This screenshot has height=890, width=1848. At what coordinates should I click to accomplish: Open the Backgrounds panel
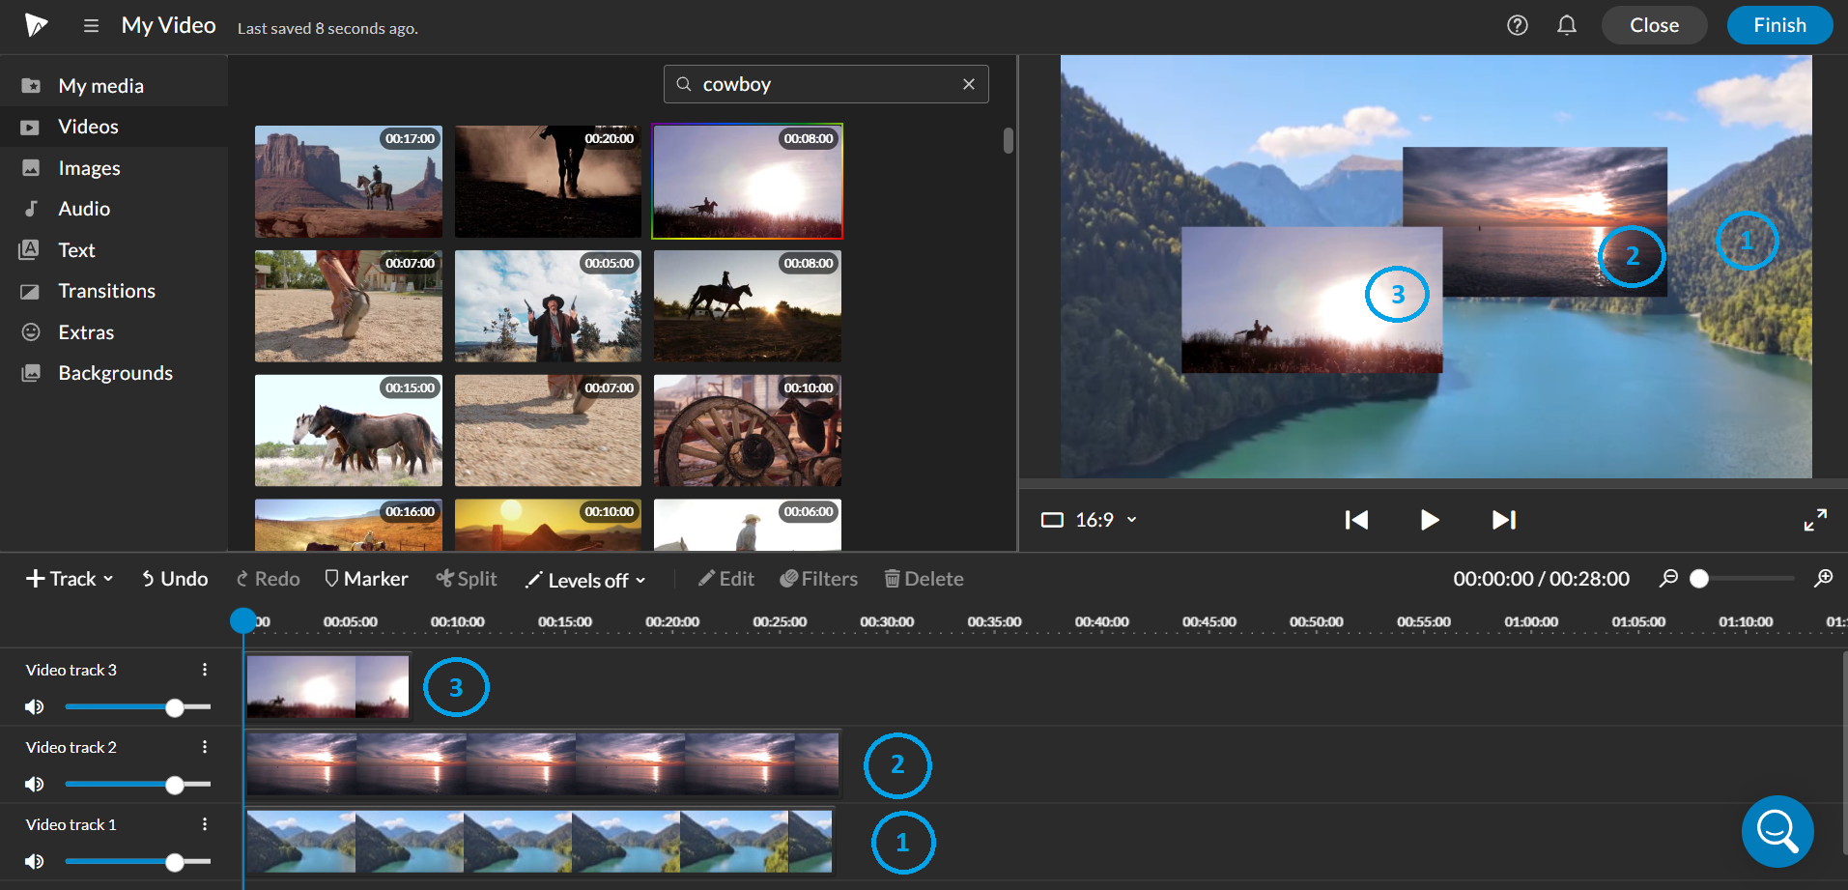(116, 372)
